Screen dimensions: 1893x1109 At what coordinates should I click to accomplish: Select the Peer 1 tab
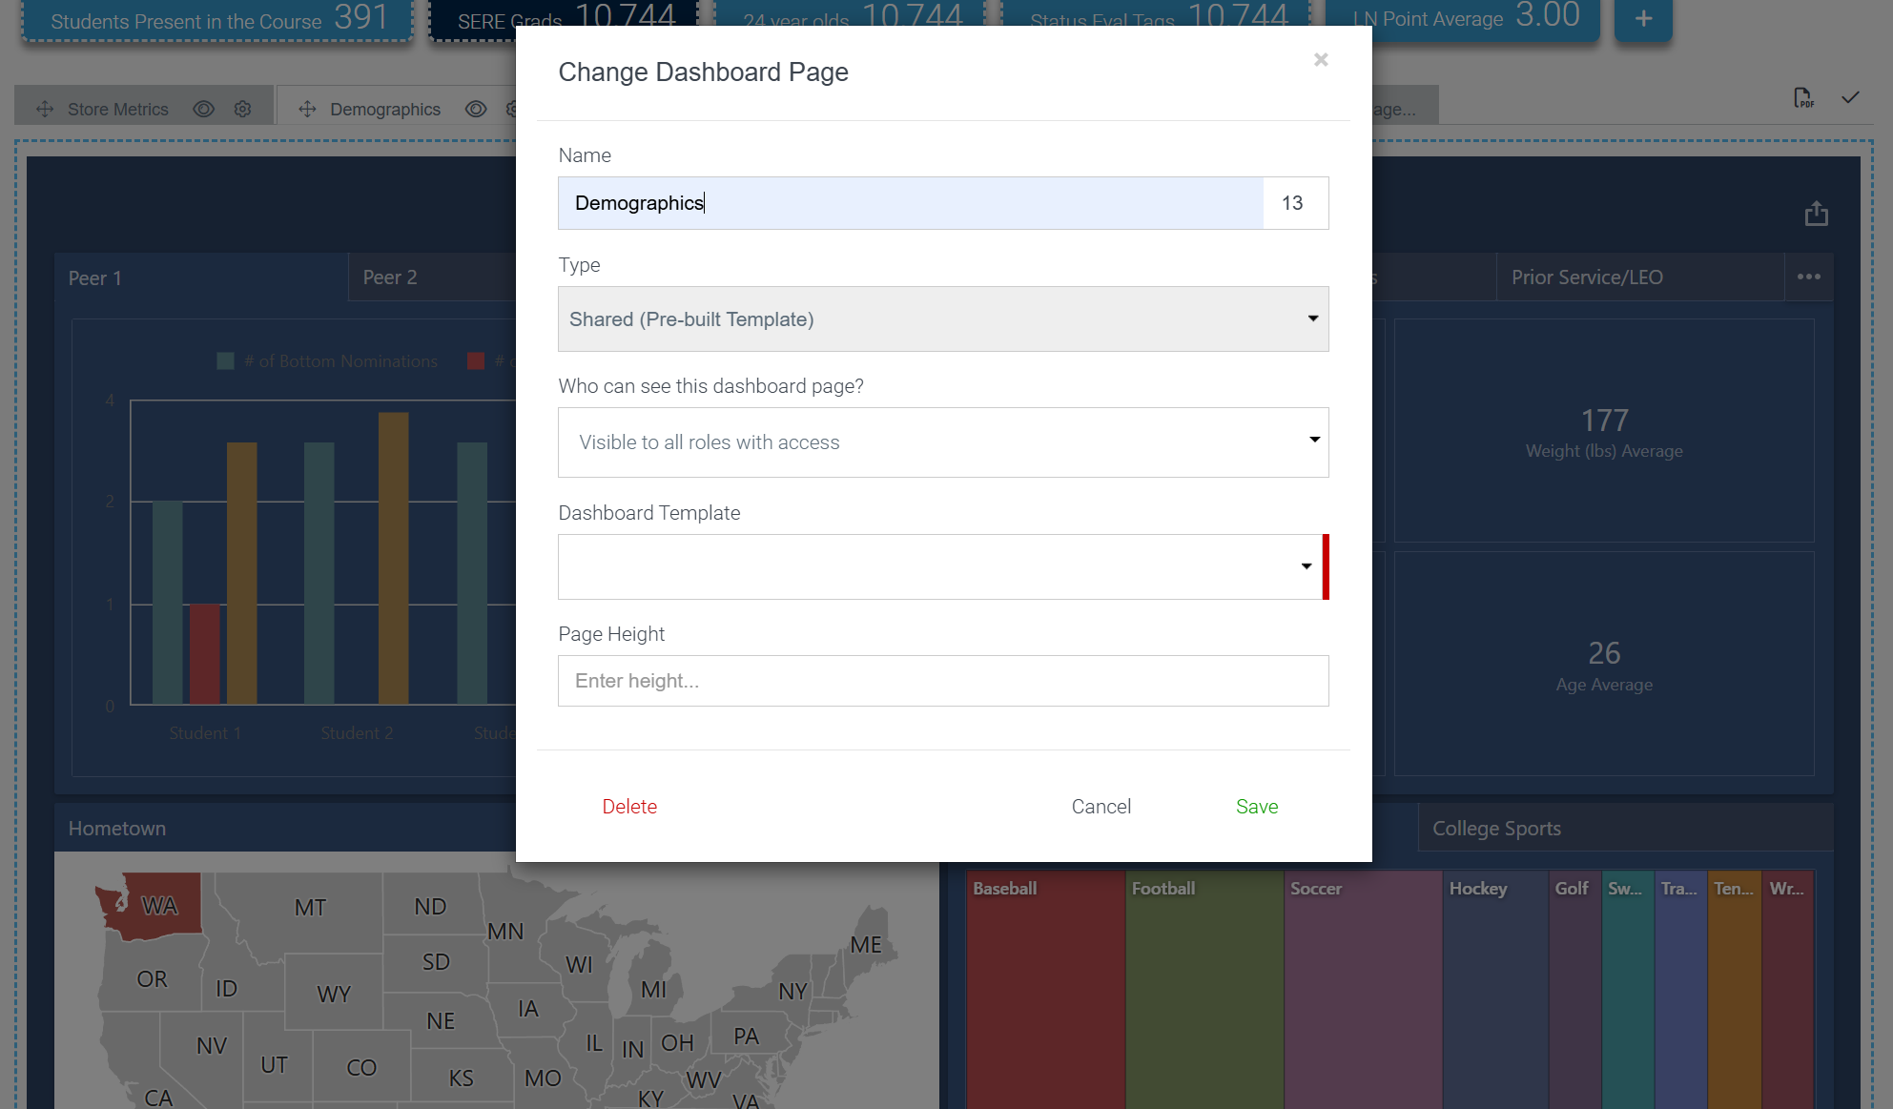tap(95, 278)
